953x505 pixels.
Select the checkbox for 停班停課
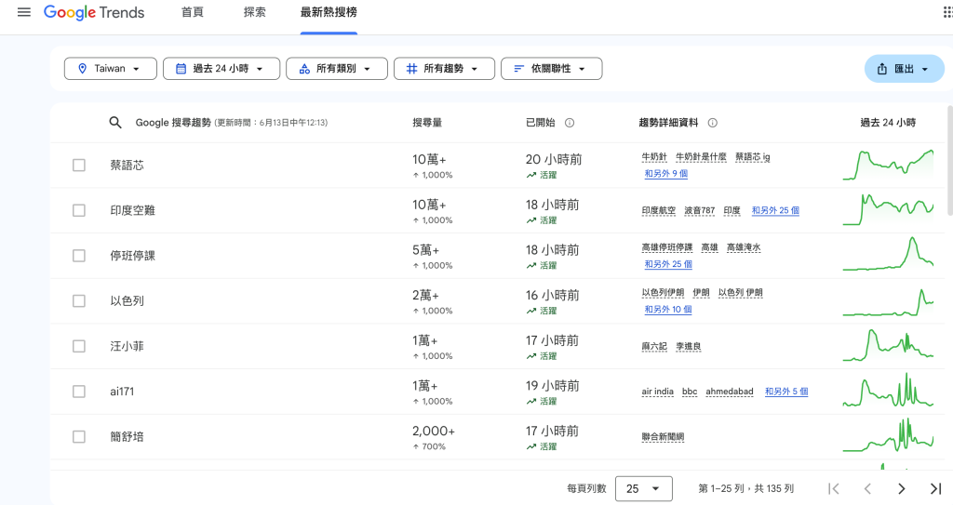pyautogui.click(x=79, y=256)
